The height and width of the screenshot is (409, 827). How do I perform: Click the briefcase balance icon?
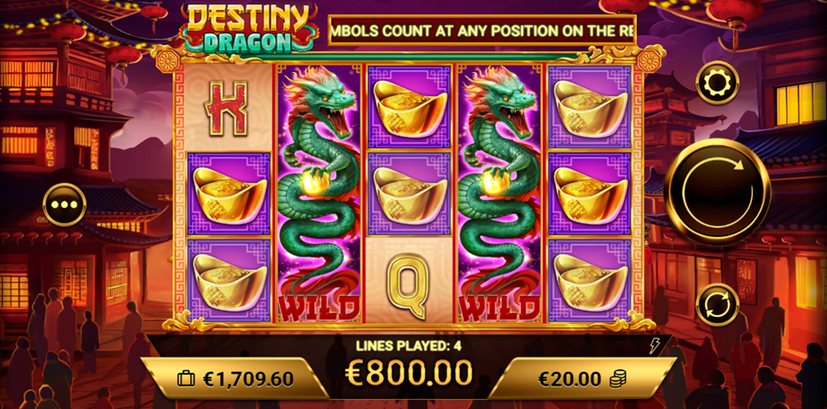(x=186, y=379)
